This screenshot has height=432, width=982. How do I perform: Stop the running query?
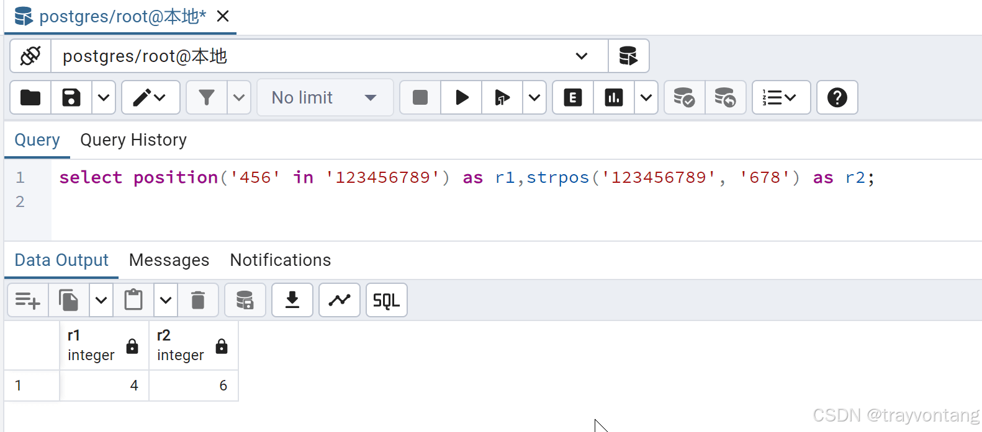420,97
